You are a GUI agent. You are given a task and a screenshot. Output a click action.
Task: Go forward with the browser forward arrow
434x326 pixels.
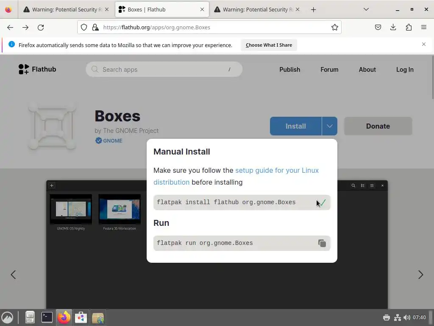pos(25,28)
